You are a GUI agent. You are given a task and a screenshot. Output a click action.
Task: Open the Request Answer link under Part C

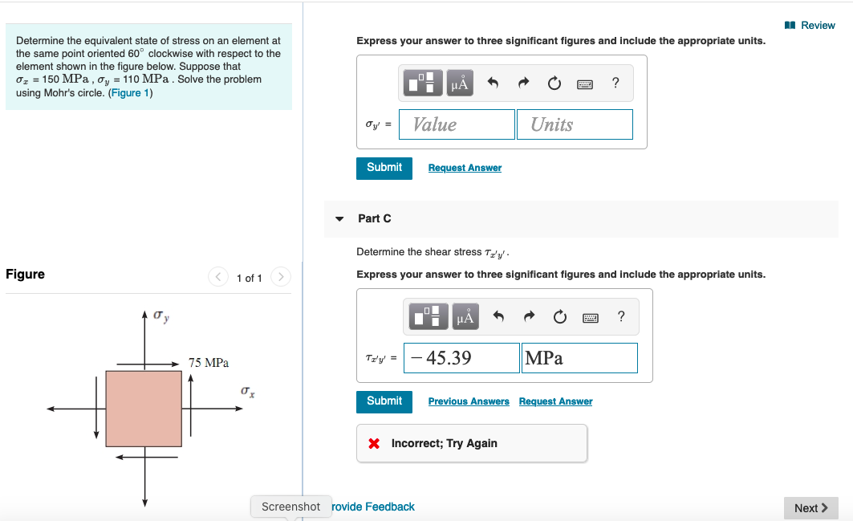tap(555, 401)
